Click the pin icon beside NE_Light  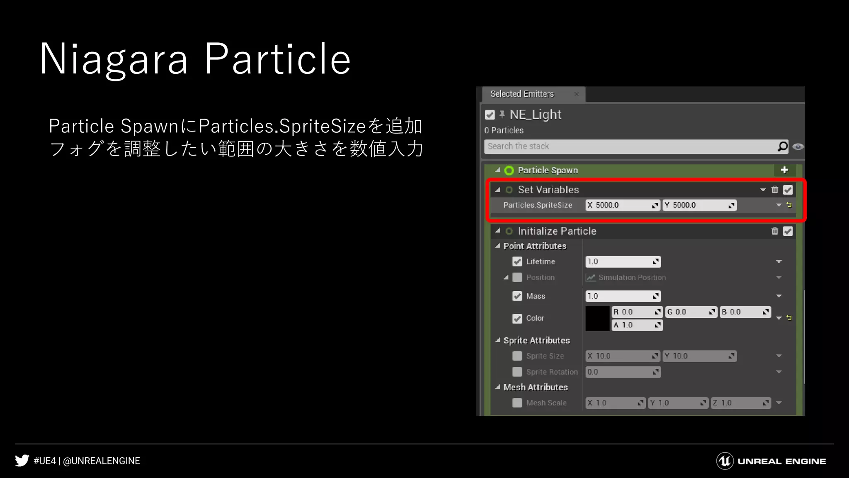coord(502,114)
